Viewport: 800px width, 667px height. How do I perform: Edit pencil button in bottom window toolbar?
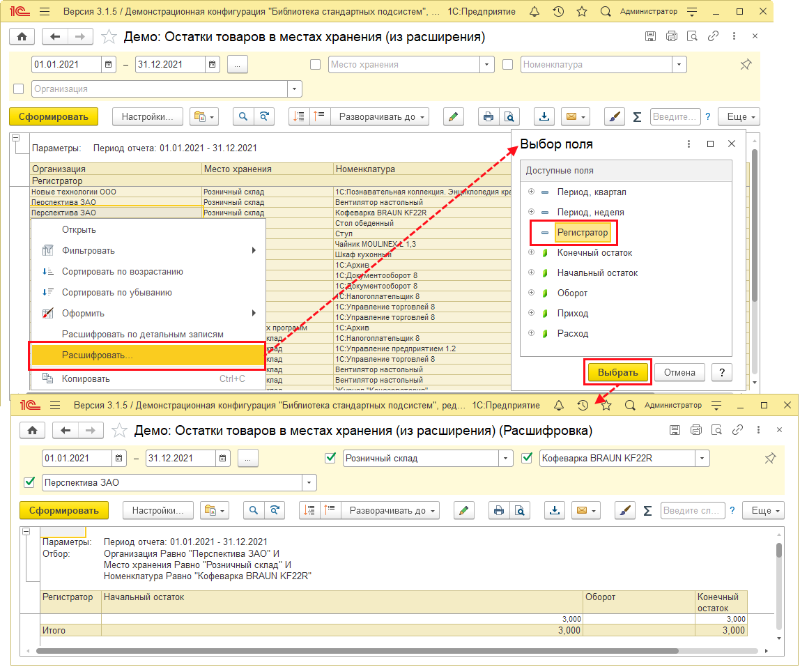(464, 510)
